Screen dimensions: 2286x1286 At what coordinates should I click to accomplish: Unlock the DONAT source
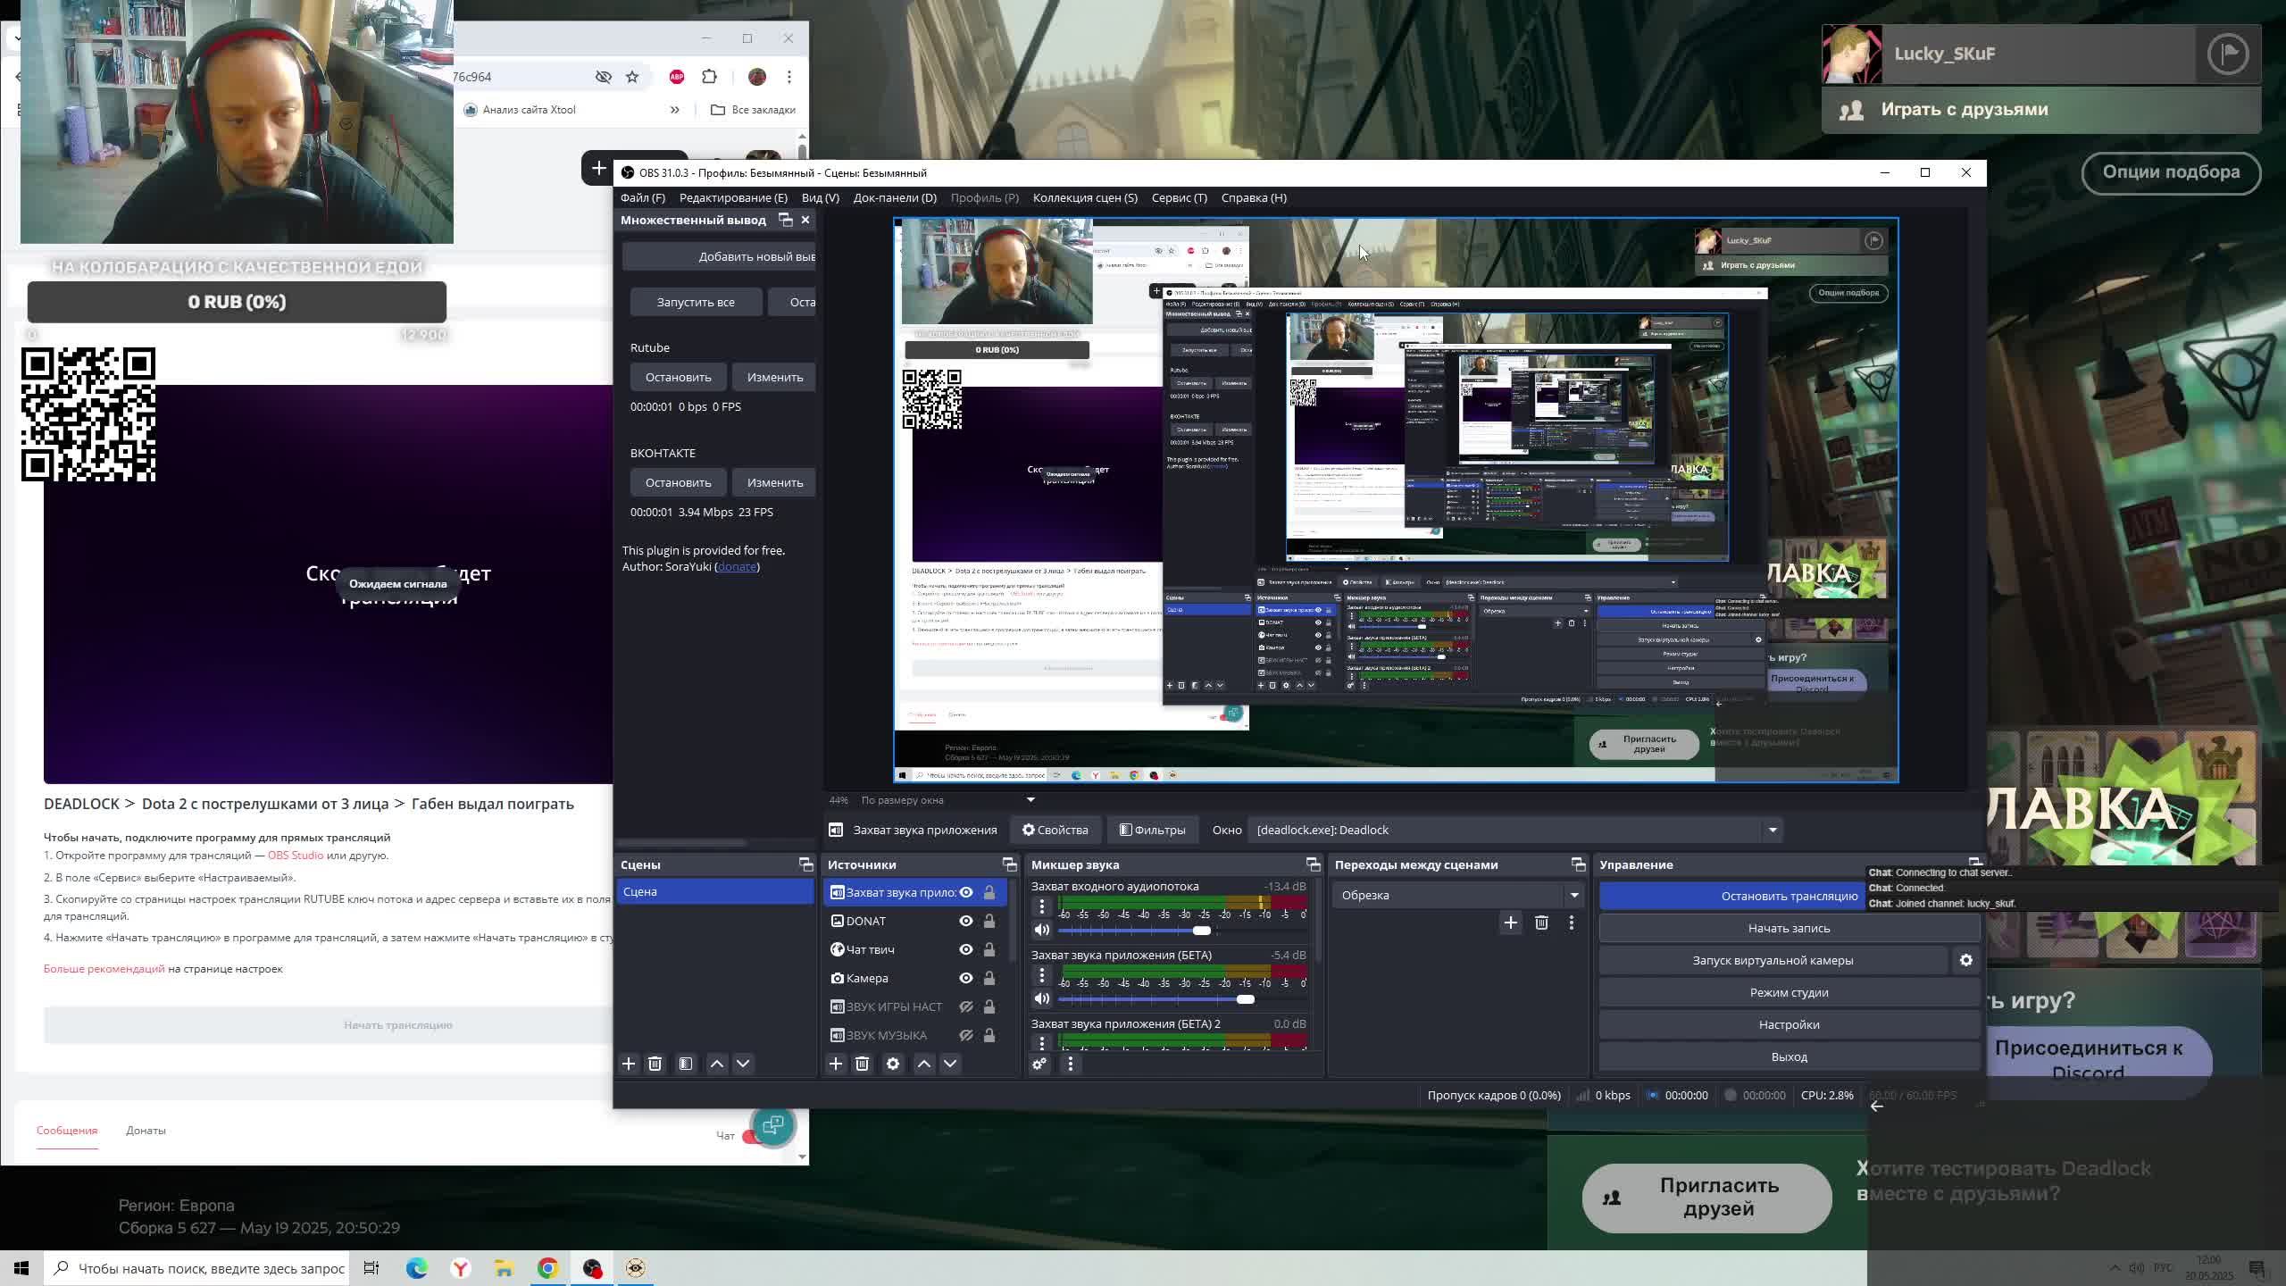coord(989,921)
